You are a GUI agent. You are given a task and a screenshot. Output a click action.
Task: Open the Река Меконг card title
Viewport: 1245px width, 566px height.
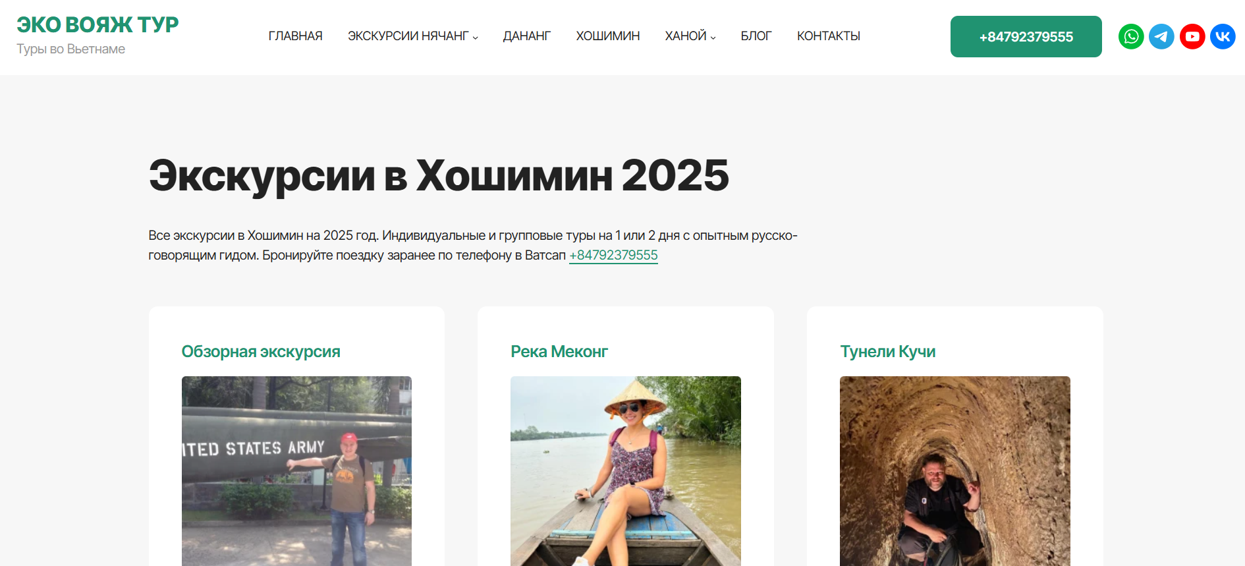(559, 352)
